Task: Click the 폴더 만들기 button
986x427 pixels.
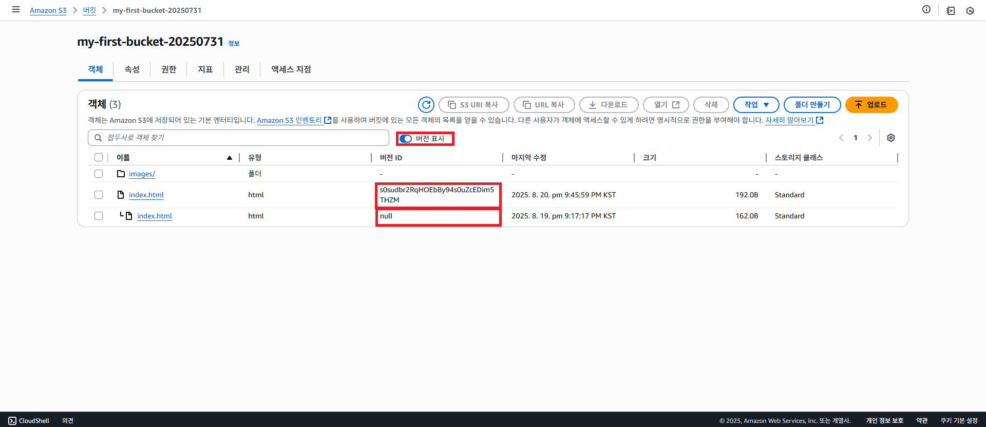Action: pyautogui.click(x=812, y=105)
